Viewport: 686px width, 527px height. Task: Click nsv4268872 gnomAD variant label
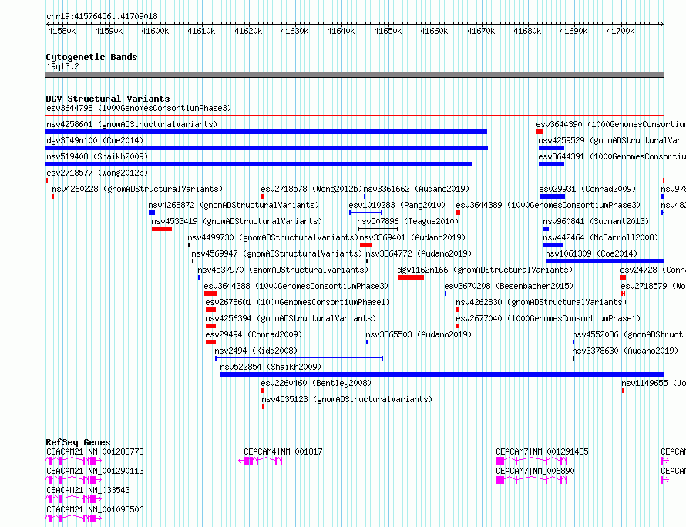(234, 205)
